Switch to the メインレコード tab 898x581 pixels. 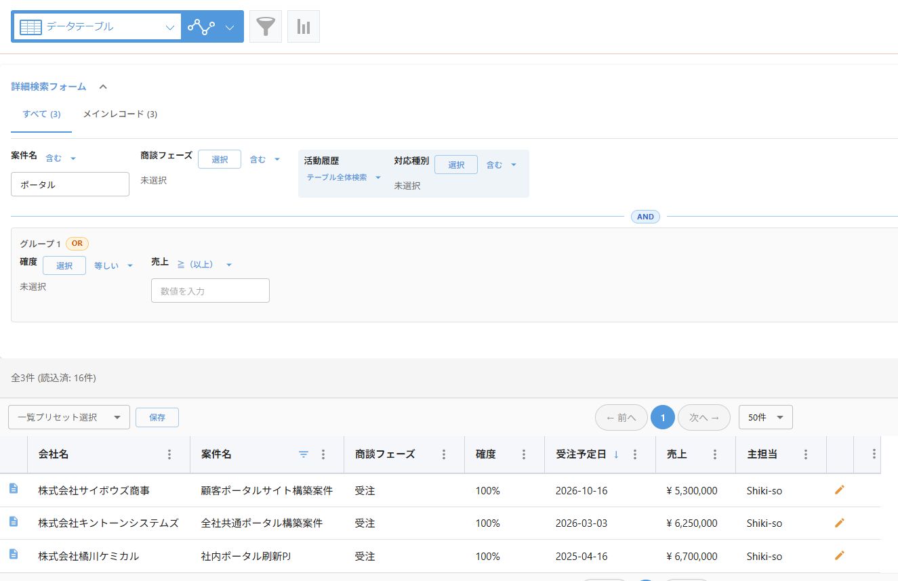click(119, 114)
